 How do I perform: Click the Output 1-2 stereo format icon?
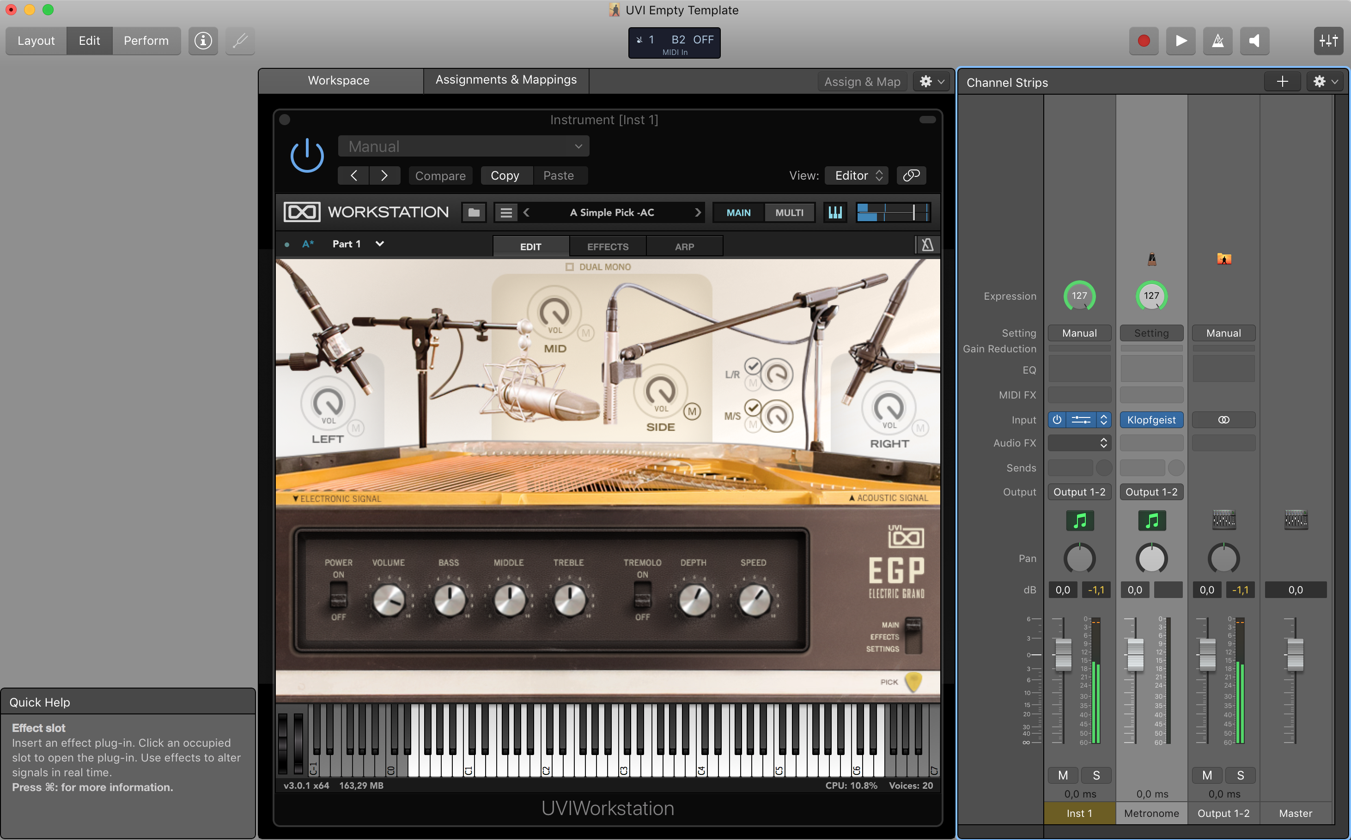[x=1224, y=420]
